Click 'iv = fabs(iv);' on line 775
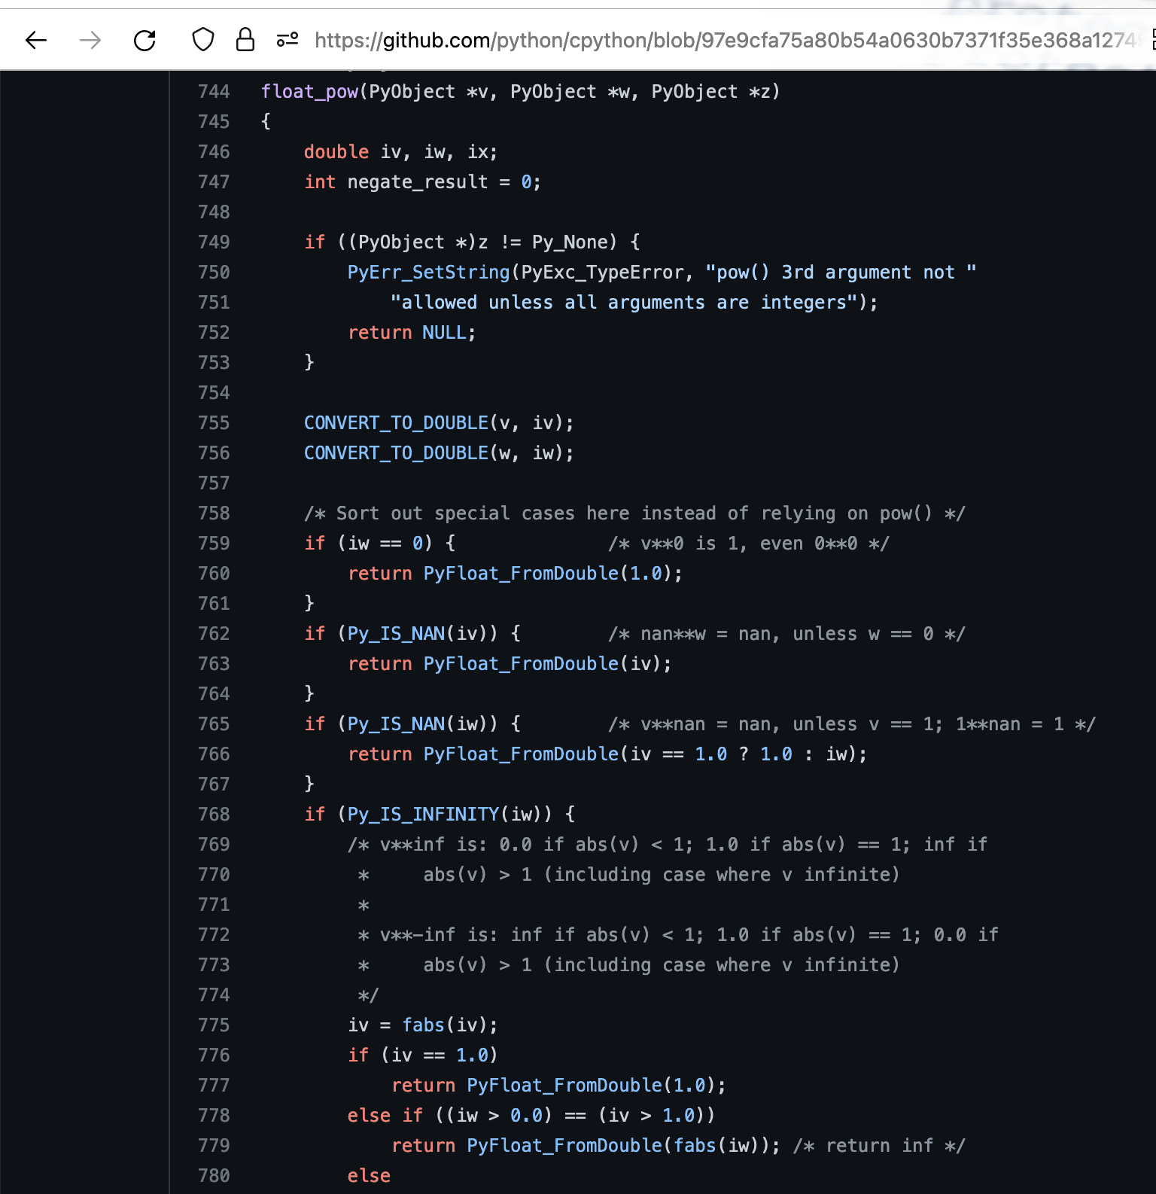 [423, 1025]
